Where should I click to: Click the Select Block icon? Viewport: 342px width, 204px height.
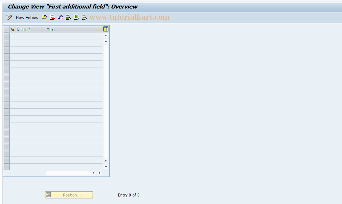point(76,17)
